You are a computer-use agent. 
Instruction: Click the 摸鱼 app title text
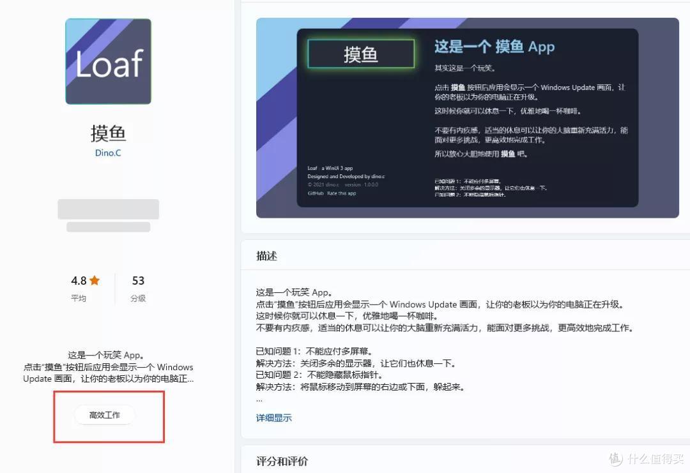(108, 133)
